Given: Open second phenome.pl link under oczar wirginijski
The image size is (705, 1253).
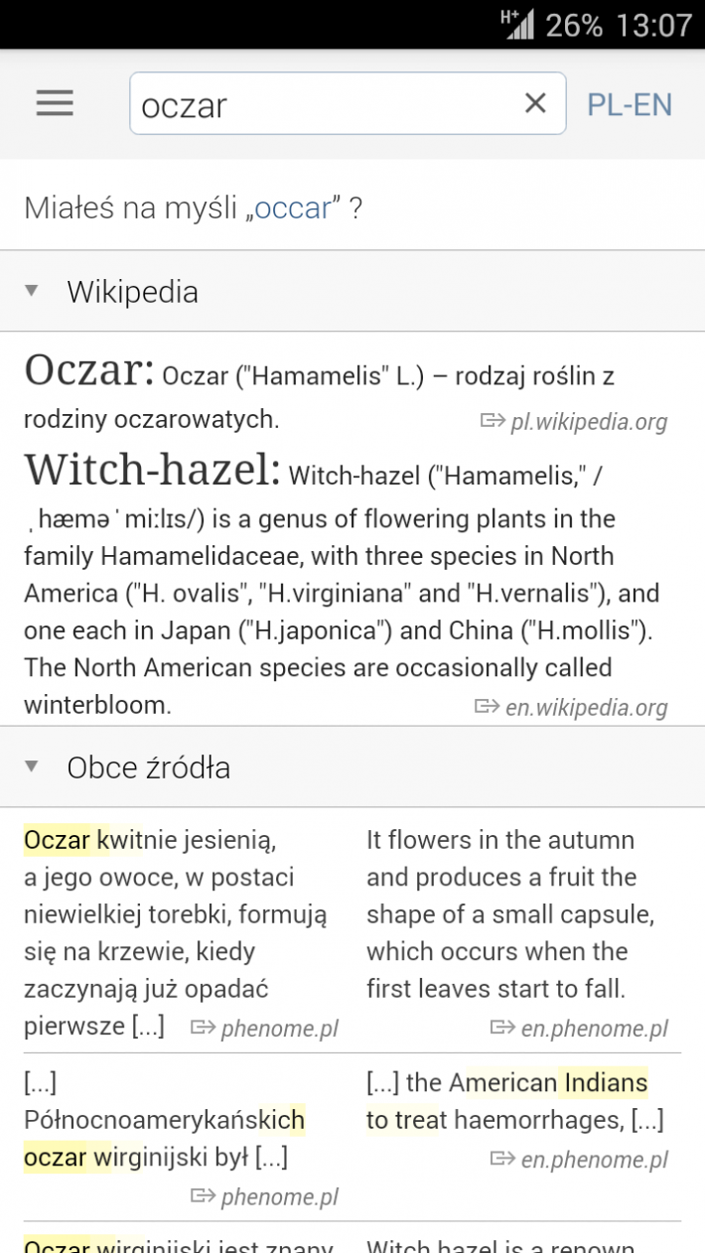Looking at the screenshot, I should click(x=280, y=1196).
